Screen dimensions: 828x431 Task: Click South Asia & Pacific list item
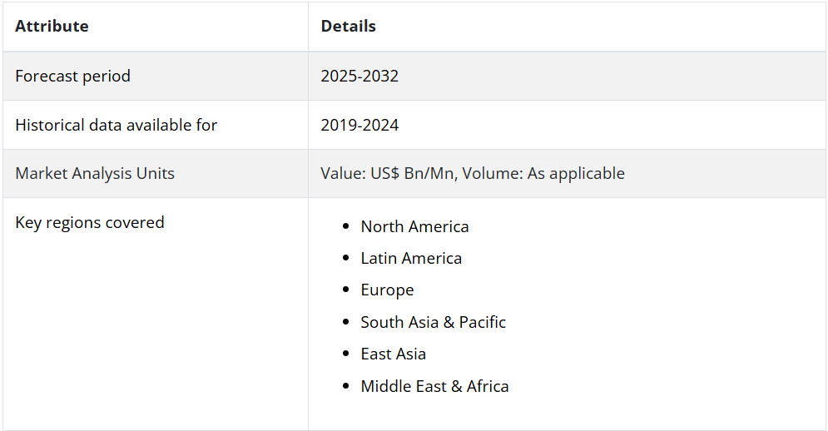coord(433,322)
